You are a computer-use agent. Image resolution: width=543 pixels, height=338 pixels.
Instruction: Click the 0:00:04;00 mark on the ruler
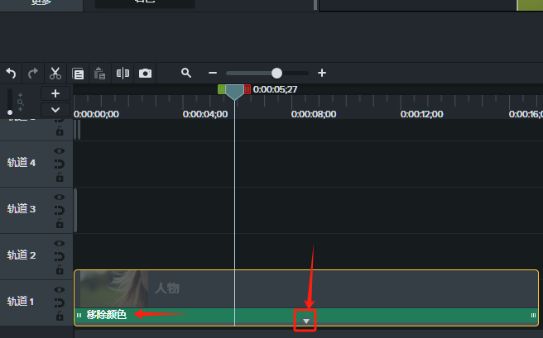coord(205,114)
